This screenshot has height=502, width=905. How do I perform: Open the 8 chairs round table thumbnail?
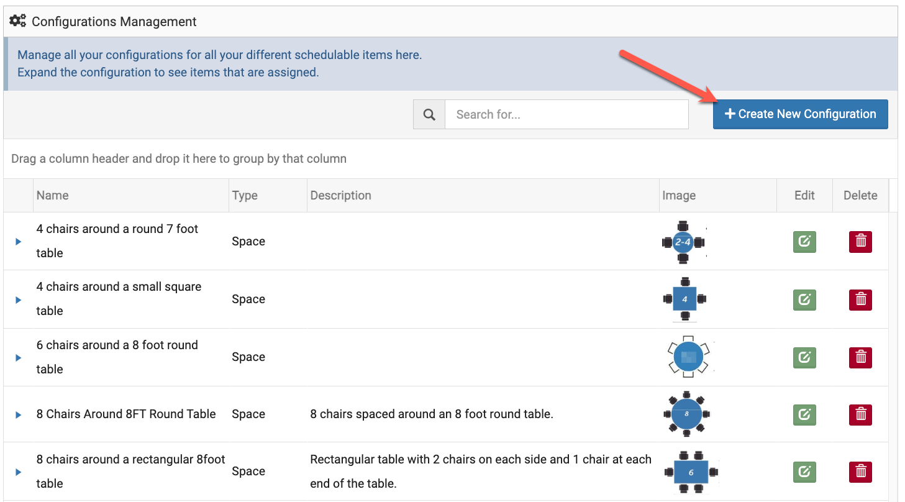click(686, 414)
